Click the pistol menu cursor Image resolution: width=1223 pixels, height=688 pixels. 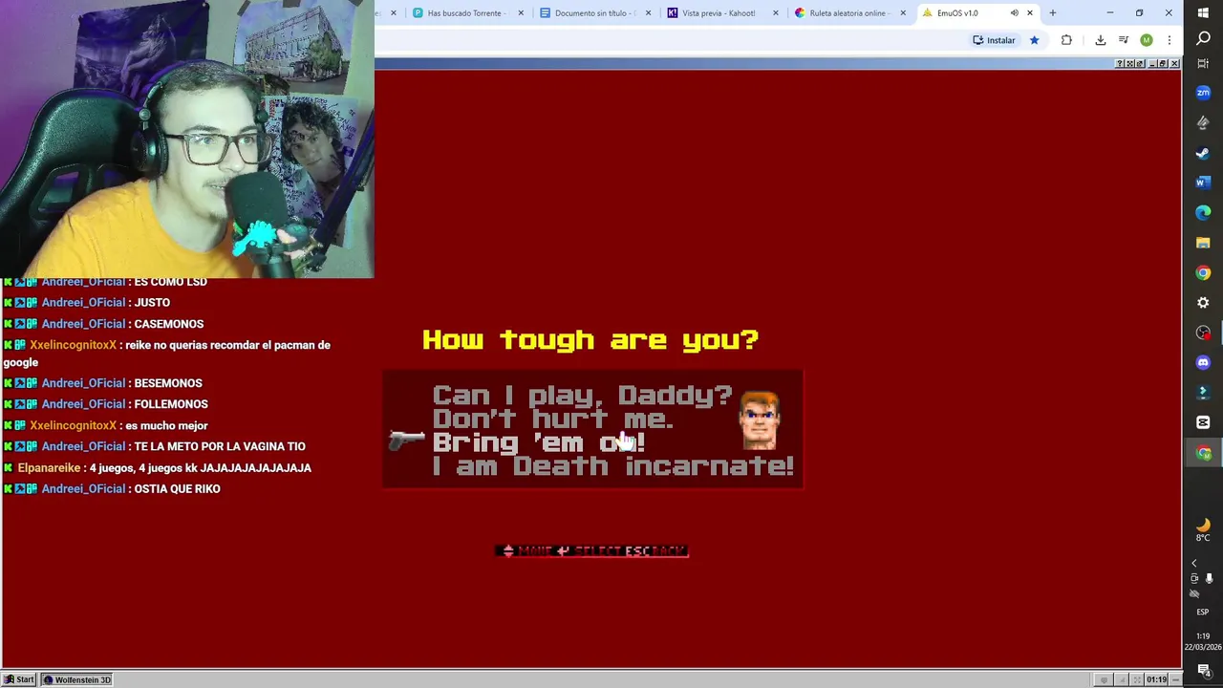407,440
